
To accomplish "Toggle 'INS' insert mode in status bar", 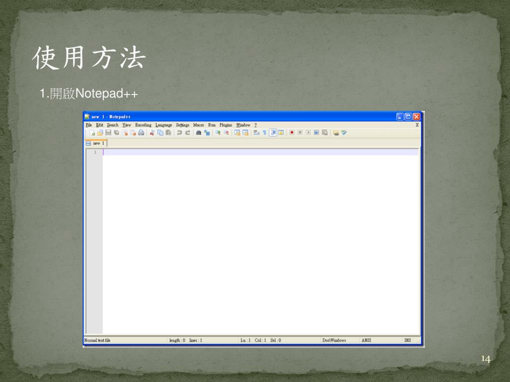I will [x=407, y=340].
